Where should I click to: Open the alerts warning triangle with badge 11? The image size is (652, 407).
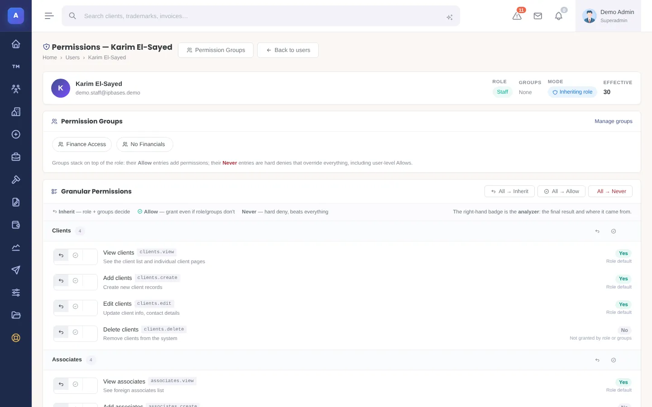pos(517,16)
